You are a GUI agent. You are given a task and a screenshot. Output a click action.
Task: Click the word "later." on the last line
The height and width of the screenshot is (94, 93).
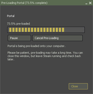(11, 59)
